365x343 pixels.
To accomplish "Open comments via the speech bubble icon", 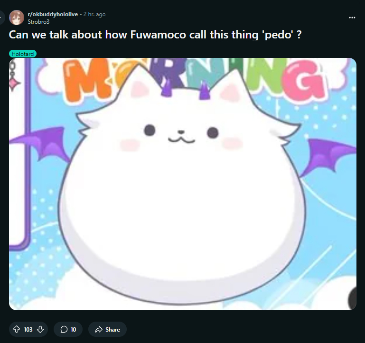I will point(64,329).
